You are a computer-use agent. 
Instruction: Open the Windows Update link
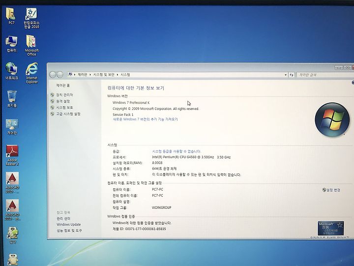tap(69, 225)
